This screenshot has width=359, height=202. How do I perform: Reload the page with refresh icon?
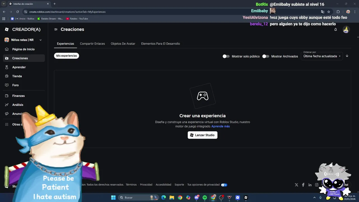click(x=17, y=12)
